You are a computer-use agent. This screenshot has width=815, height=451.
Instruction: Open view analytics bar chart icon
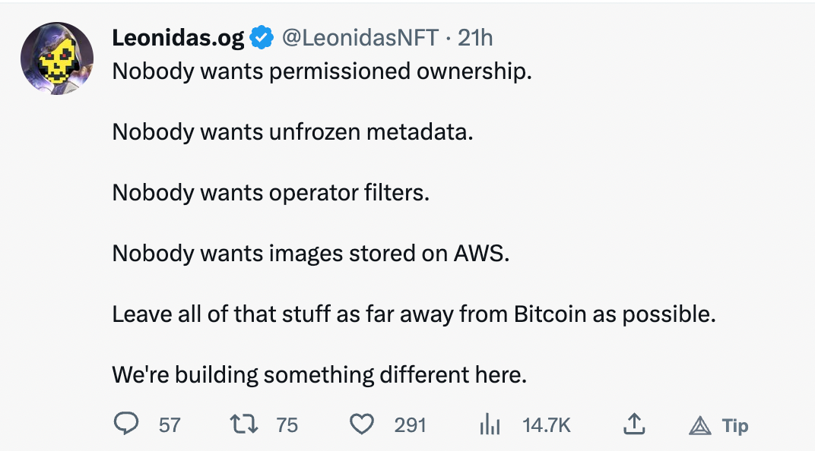[490, 425]
